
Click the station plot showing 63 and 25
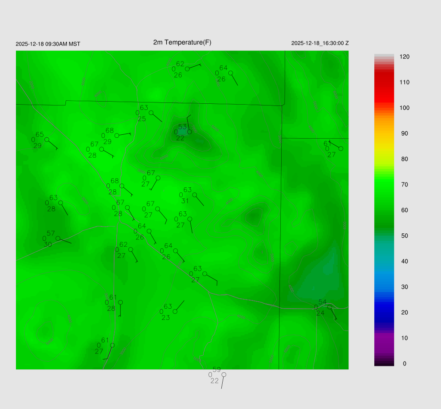click(x=151, y=113)
